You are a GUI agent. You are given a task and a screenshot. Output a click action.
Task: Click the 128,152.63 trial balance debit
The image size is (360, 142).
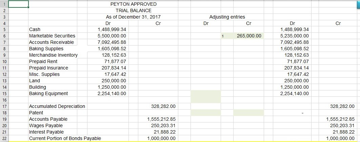[x=114, y=55]
